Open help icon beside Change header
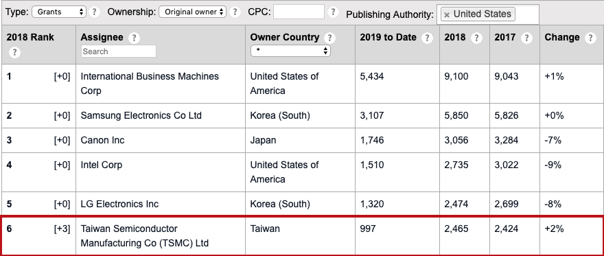Viewport: 604px width, 256px height. click(x=590, y=38)
